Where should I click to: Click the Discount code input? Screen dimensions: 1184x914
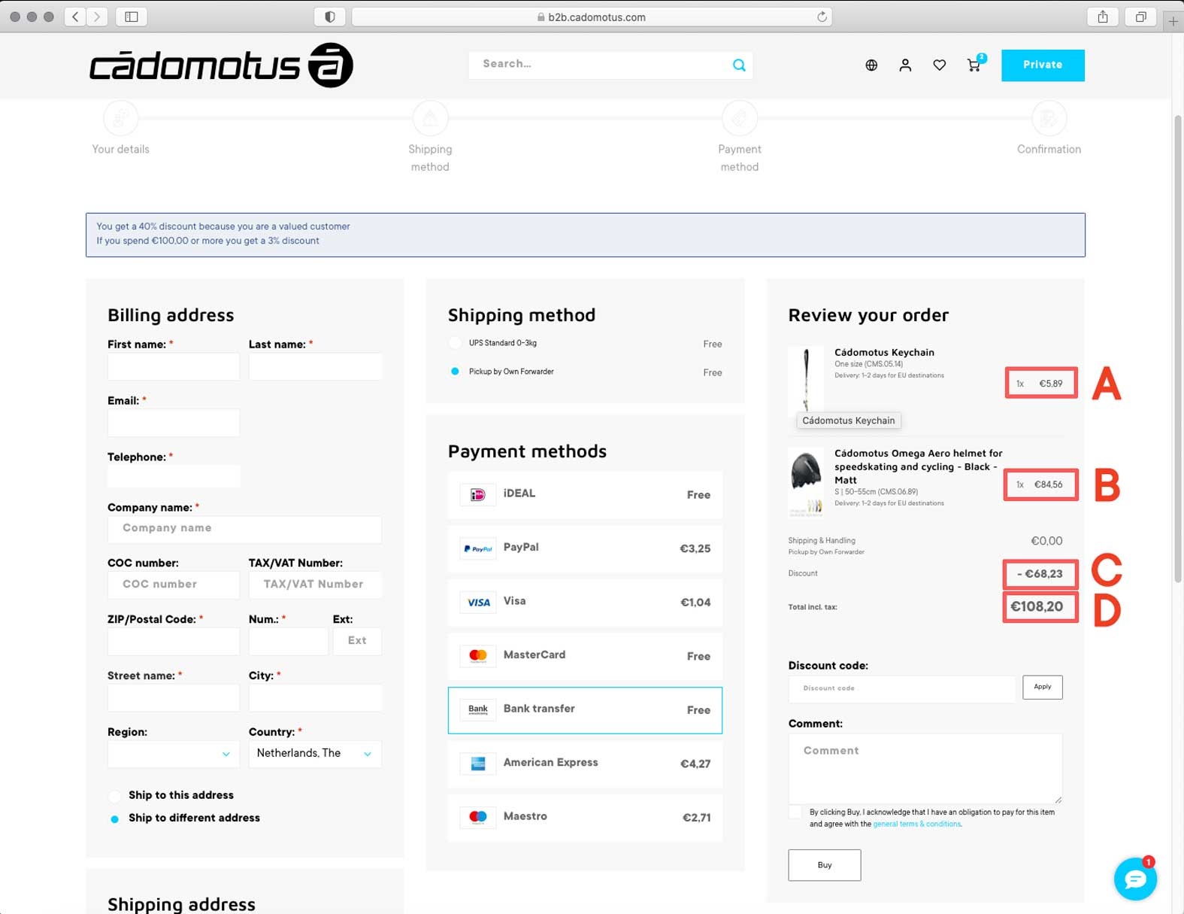[x=901, y=688]
